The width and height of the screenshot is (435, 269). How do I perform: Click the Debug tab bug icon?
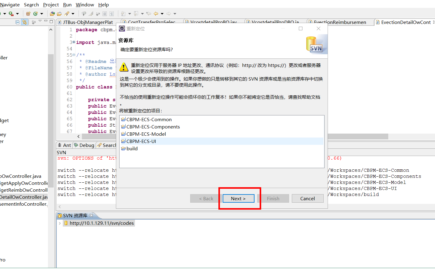pyautogui.click(x=76, y=145)
